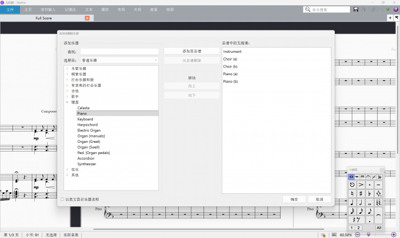
Task: Select the natural sign on keypad
Action: tap(352, 193)
